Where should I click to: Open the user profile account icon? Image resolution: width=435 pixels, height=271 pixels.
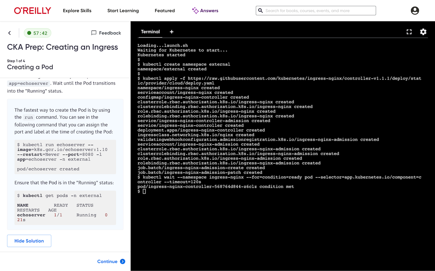(x=415, y=11)
